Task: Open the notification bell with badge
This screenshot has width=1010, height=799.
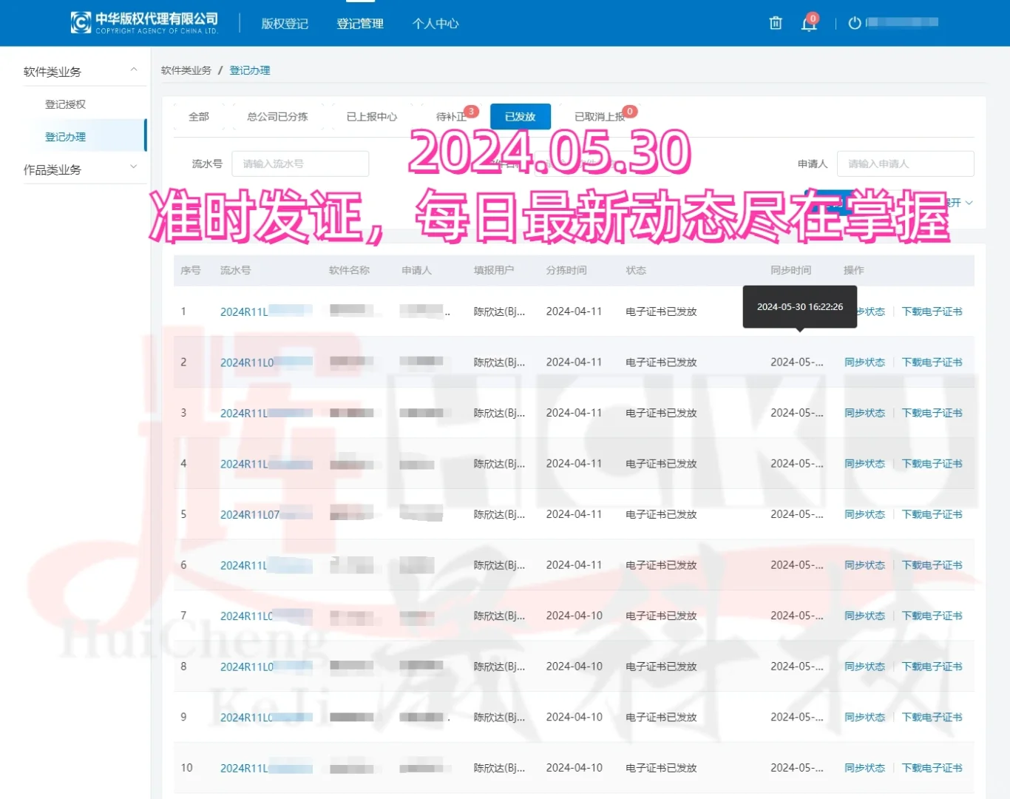Action: (808, 24)
